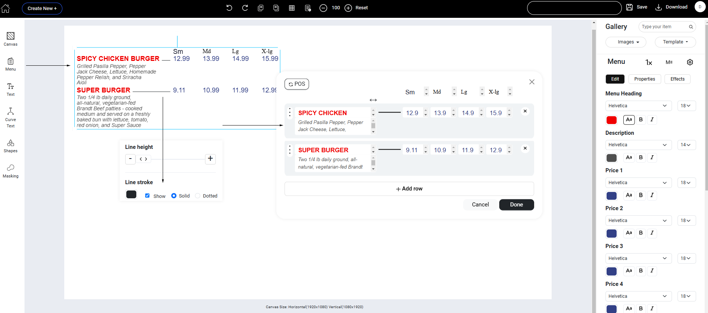Click the zoom in plus icon

[348, 8]
